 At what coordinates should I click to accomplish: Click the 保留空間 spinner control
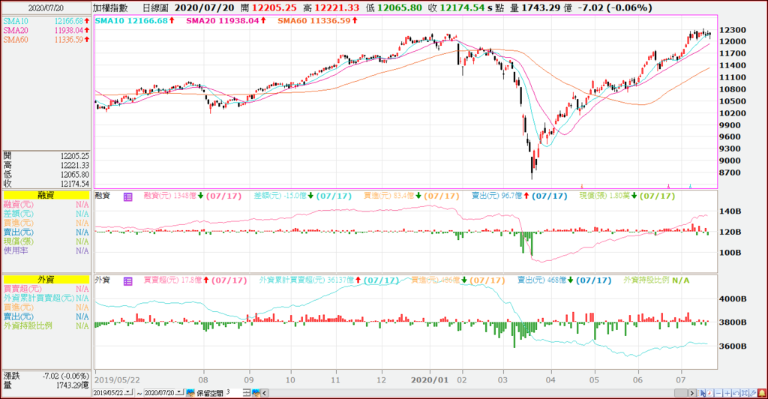[x=247, y=393]
